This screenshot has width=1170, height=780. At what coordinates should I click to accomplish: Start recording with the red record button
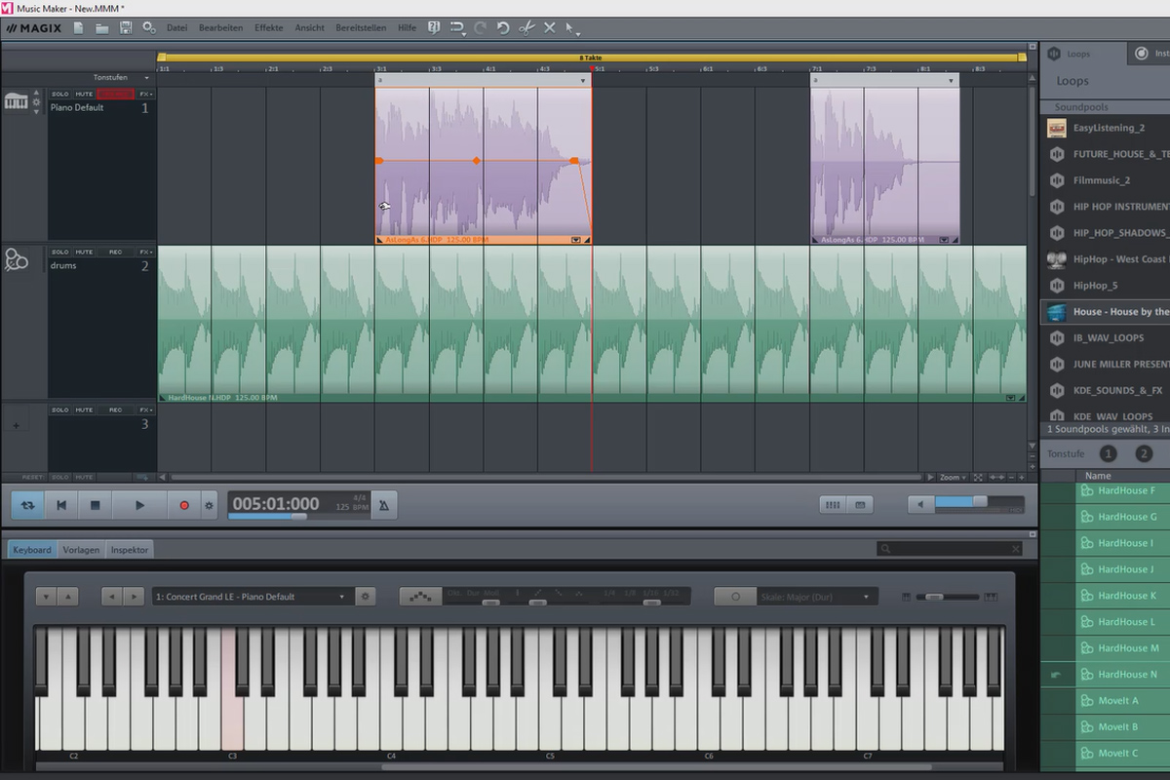pos(184,505)
